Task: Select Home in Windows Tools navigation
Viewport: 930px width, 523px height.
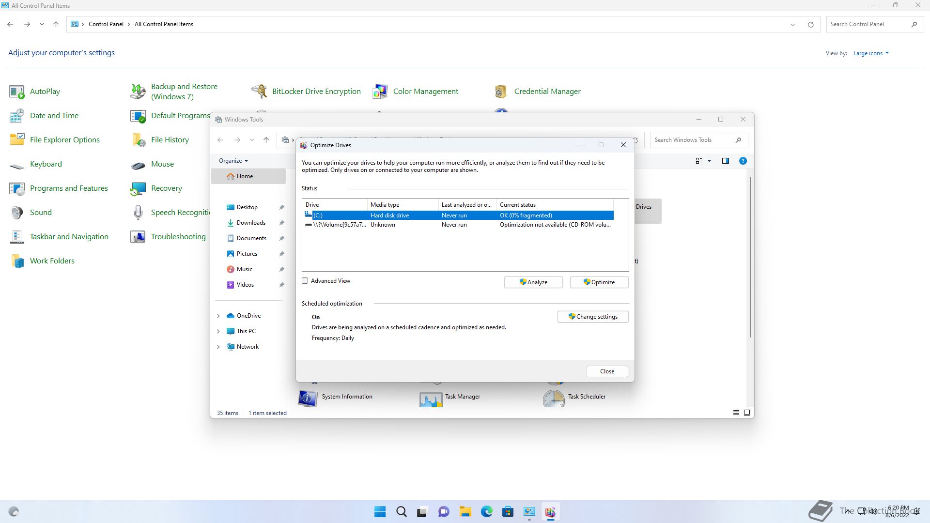Action: coord(248,176)
